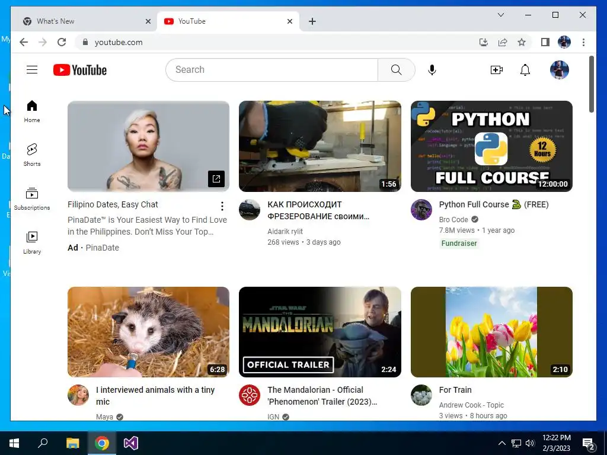Click the Fundraiser badge
This screenshot has height=455, width=607.
pos(459,243)
